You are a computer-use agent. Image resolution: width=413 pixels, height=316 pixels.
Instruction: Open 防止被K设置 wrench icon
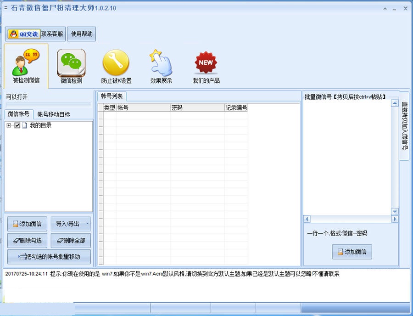click(x=116, y=66)
